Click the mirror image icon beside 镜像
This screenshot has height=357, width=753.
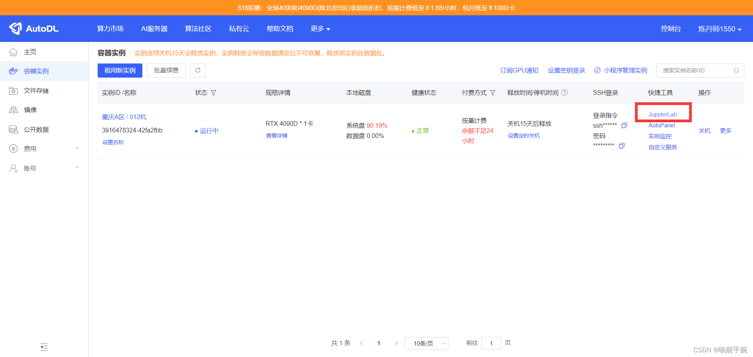click(13, 110)
